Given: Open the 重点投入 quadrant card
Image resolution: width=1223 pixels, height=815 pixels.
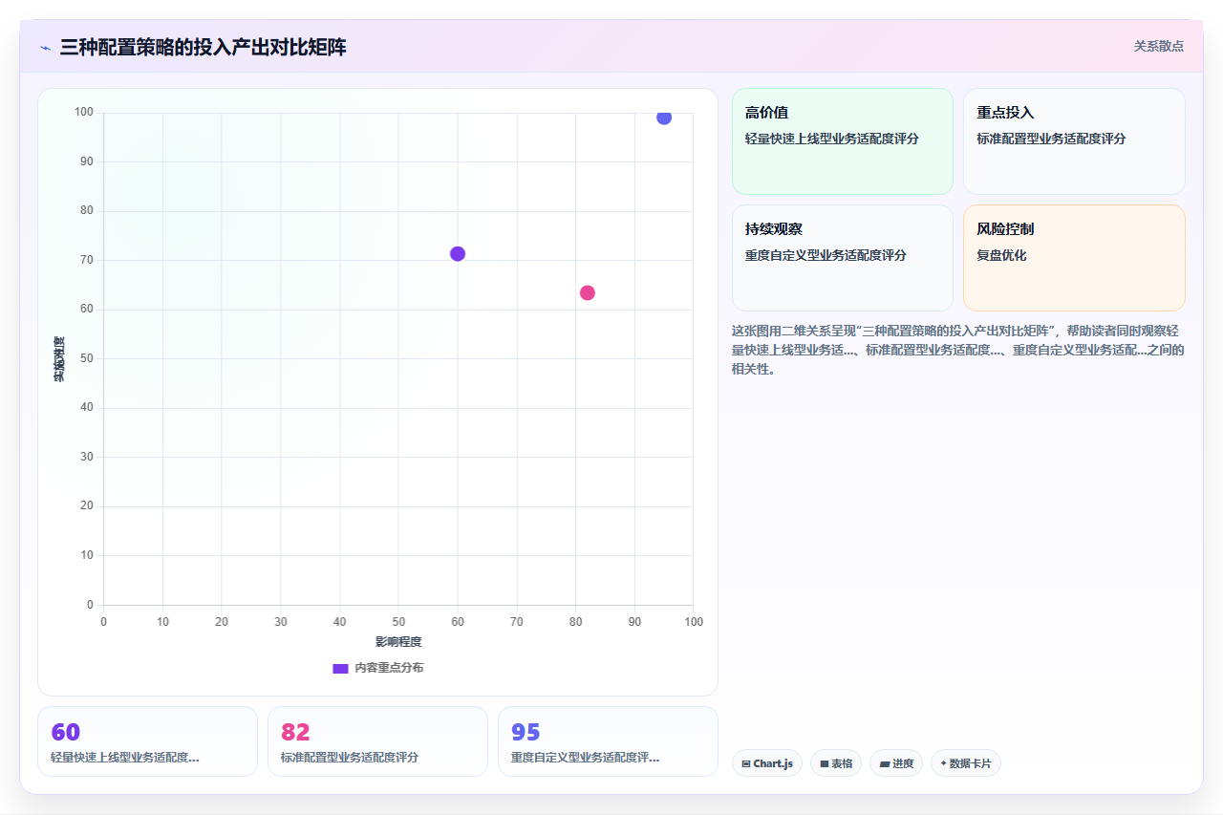Looking at the screenshot, I should (x=1074, y=141).
